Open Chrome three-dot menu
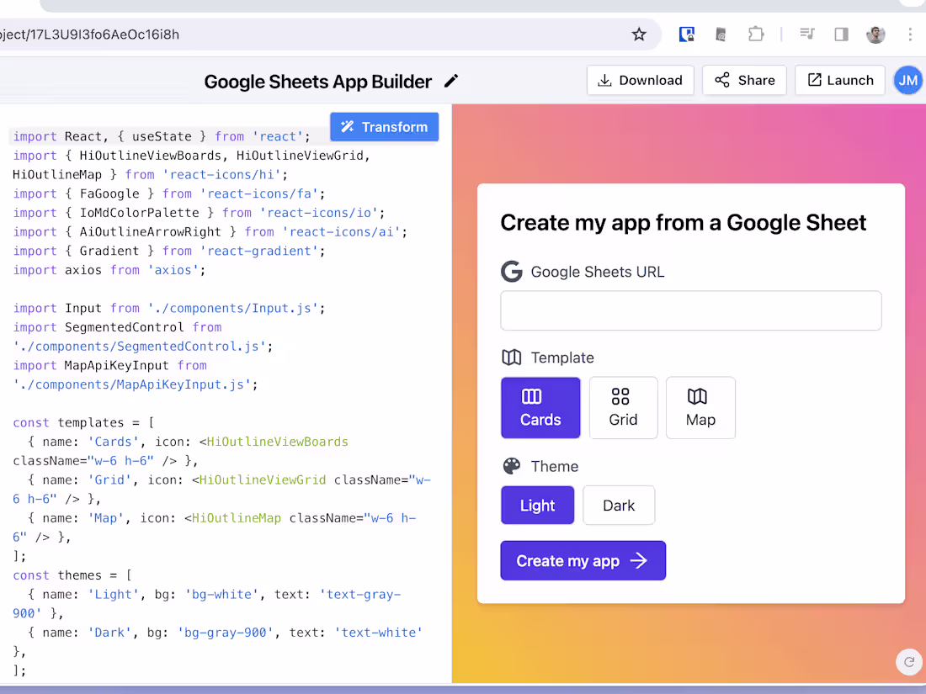 point(910,34)
